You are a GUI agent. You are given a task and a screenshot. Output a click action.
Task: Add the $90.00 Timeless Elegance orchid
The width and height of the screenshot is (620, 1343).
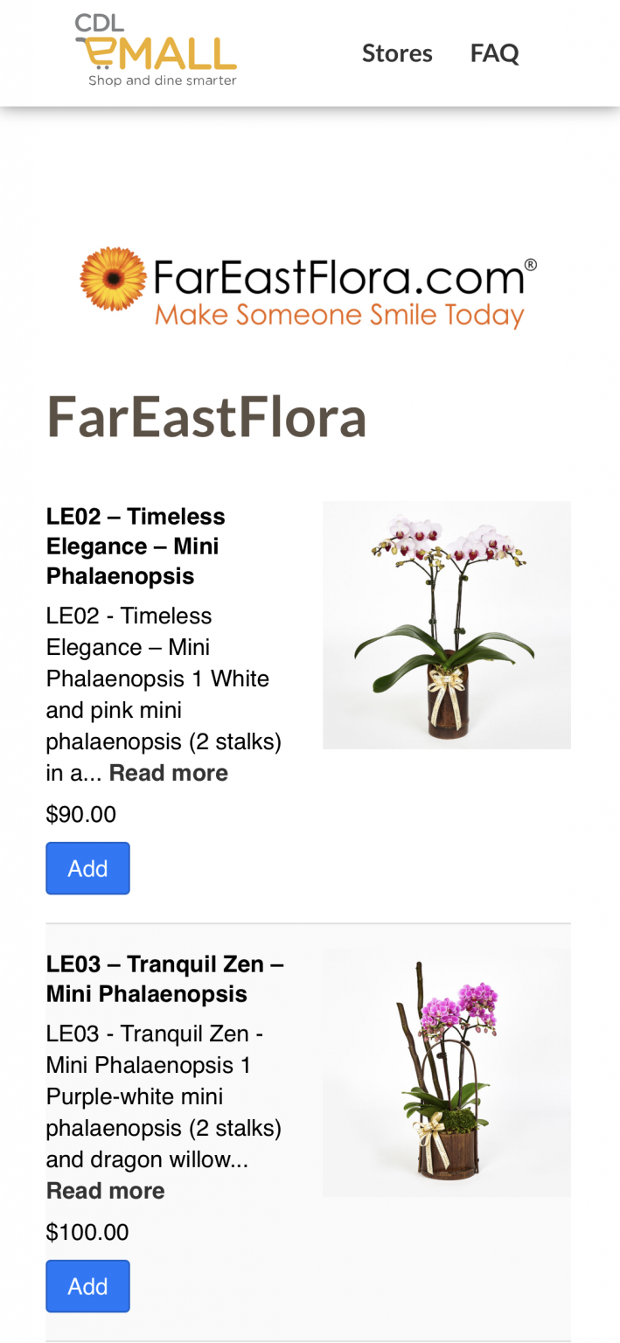(x=87, y=868)
